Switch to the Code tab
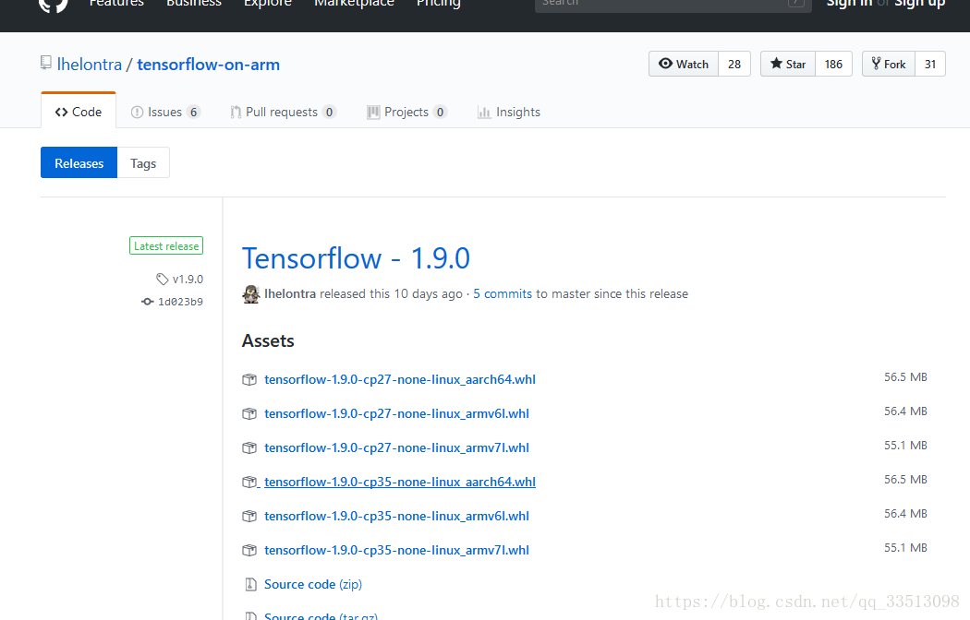The width and height of the screenshot is (970, 620). (79, 111)
